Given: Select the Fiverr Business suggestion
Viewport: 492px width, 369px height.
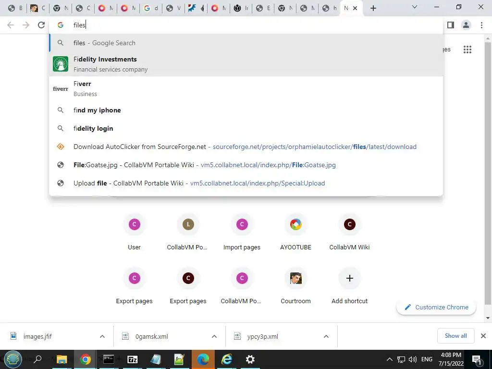Looking at the screenshot, I should 246,88.
